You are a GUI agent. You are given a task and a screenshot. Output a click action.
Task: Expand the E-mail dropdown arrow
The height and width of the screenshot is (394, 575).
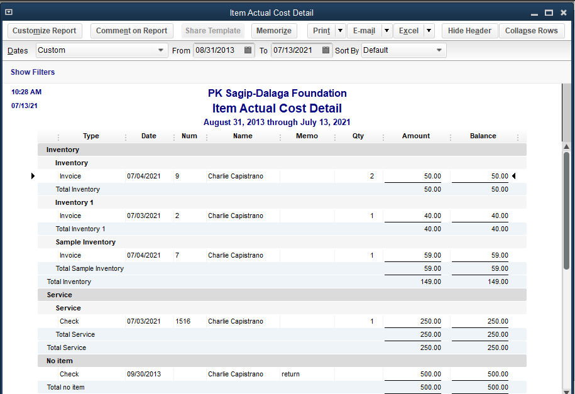coord(386,31)
